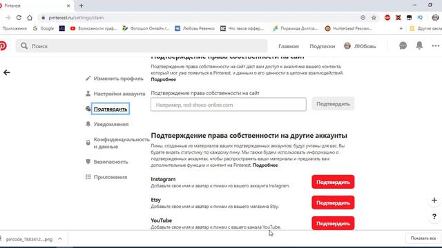
Task: Open the question mark help button
Action: point(434,217)
